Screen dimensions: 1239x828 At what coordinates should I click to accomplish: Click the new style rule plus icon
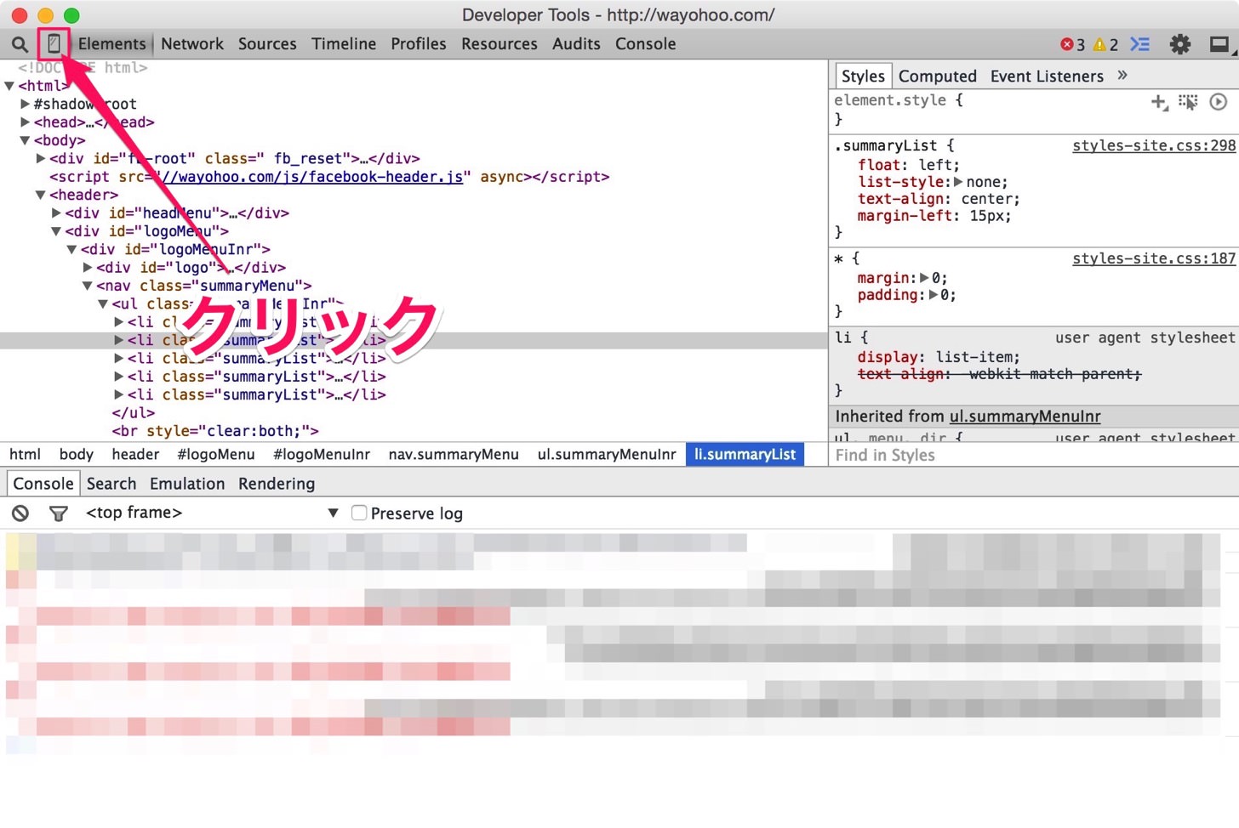pyautogui.click(x=1159, y=102)
